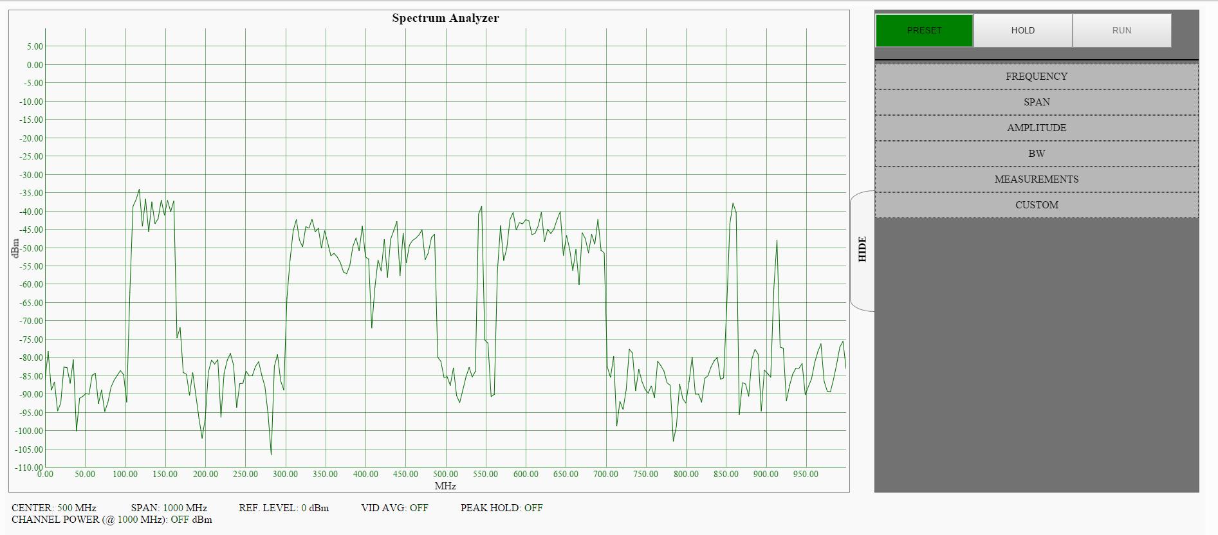
Task: Expand the BW menu section
Action: coord(1036,154)
